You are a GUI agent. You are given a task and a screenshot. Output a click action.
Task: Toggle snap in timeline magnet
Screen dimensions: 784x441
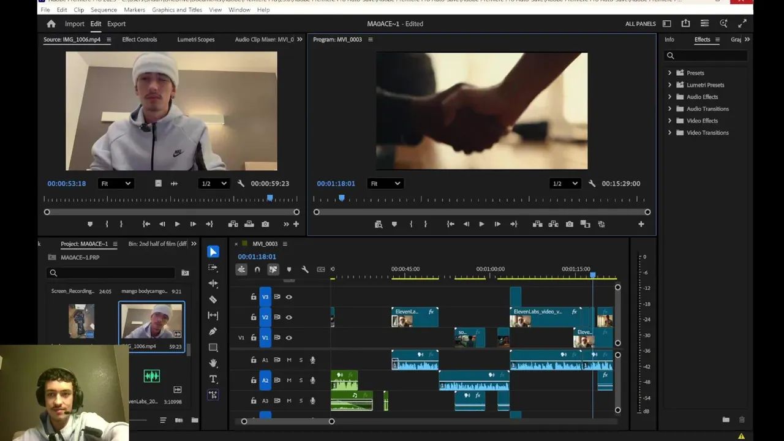pos(257,269)
